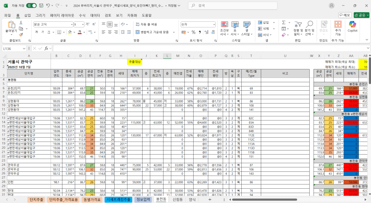Click the AutoSum sigma icon

(284, 23)
